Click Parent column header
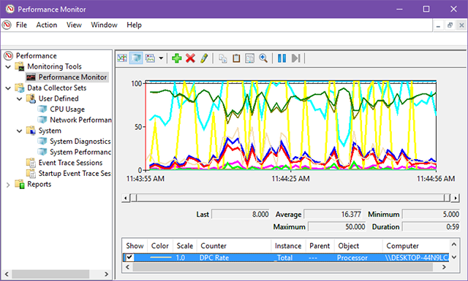This screenshot has width=468, height=281. [x=320, y=246]
